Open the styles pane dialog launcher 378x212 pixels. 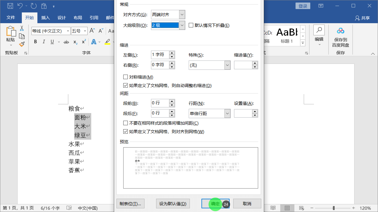click(x=306, y=53)
